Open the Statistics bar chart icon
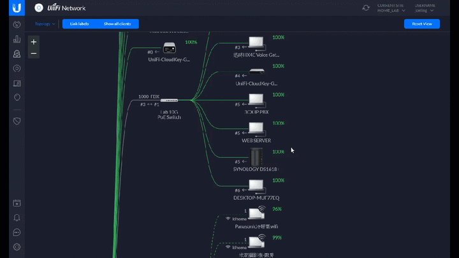This screenshot has width=459, height=258. (17, 39)
